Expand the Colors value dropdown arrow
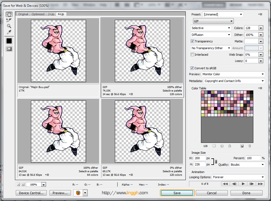This screenshot has width=271, height=201. 261,28
